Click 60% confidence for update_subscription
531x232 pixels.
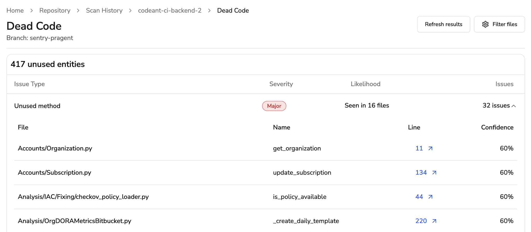click(x=506, y=173)
